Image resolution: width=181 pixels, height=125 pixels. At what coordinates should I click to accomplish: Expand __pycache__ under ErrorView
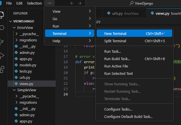coord(16,34)
